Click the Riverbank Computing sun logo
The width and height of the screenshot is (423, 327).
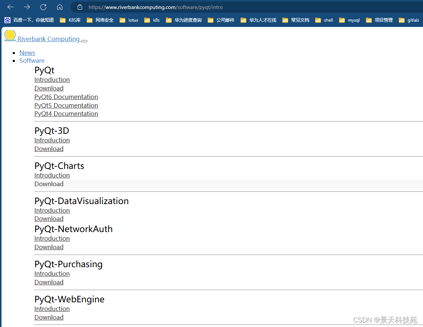(x=10, y=36)
